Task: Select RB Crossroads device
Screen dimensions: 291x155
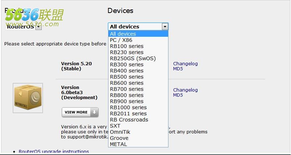Action: (138, 120)
